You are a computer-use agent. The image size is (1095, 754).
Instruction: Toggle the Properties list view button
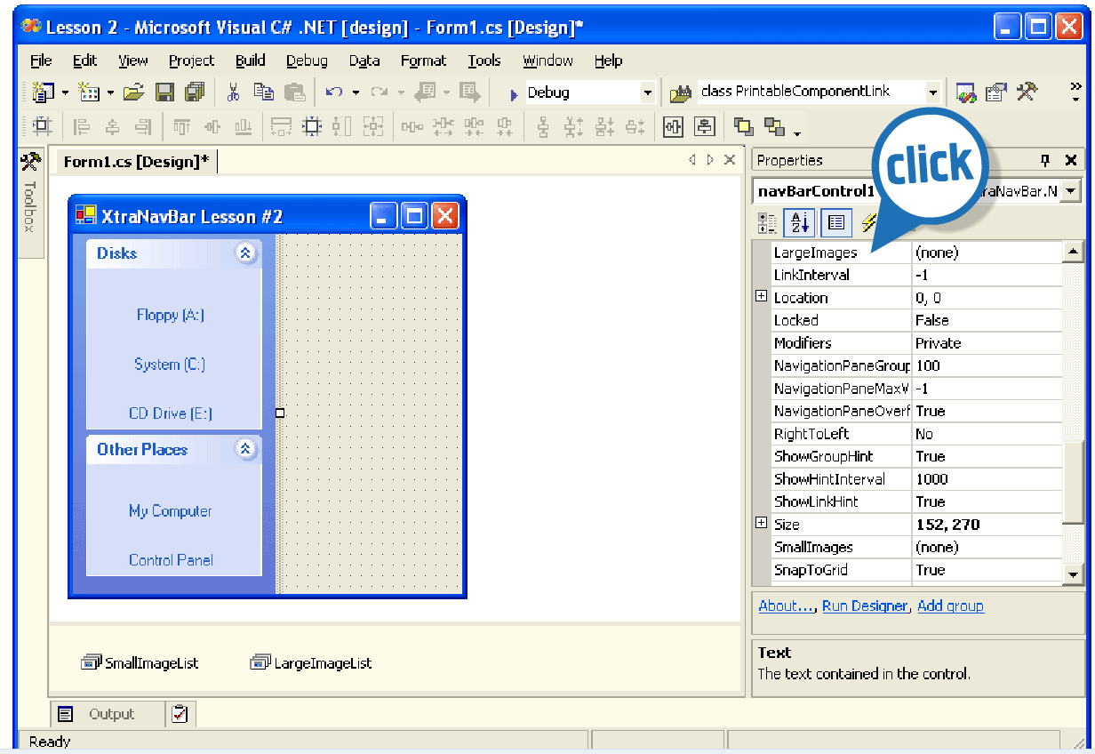coord(835,222)
